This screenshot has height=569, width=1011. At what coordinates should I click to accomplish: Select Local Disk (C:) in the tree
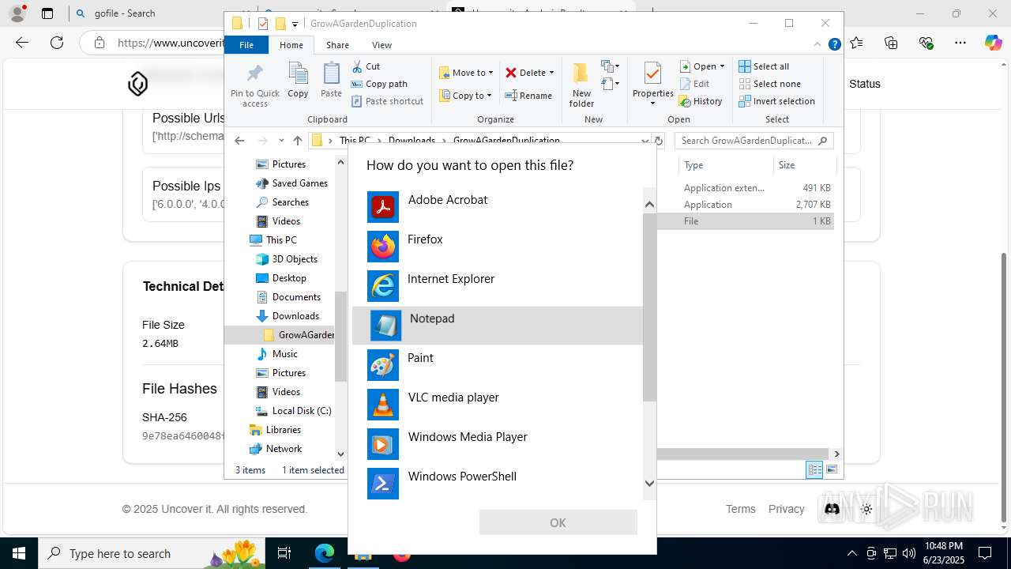[293, 411]
